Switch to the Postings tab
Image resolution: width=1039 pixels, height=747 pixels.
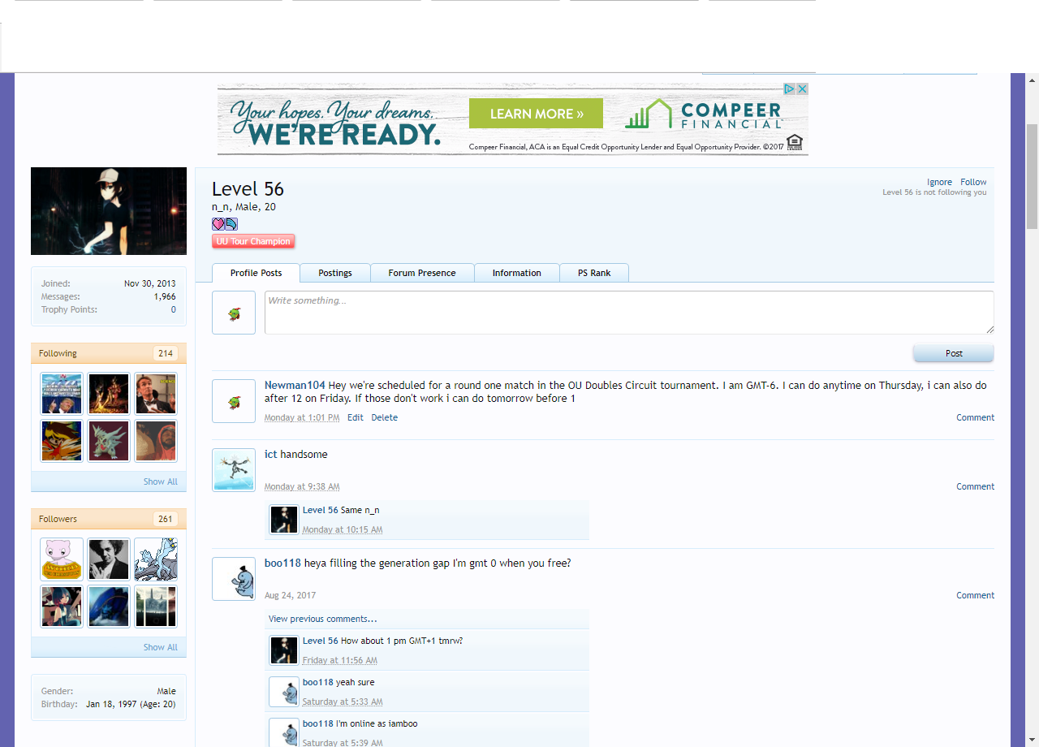pyautogui.click(x=334, y=273)
